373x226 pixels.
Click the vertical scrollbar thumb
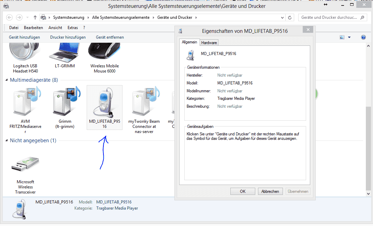(x=368, y=148)
